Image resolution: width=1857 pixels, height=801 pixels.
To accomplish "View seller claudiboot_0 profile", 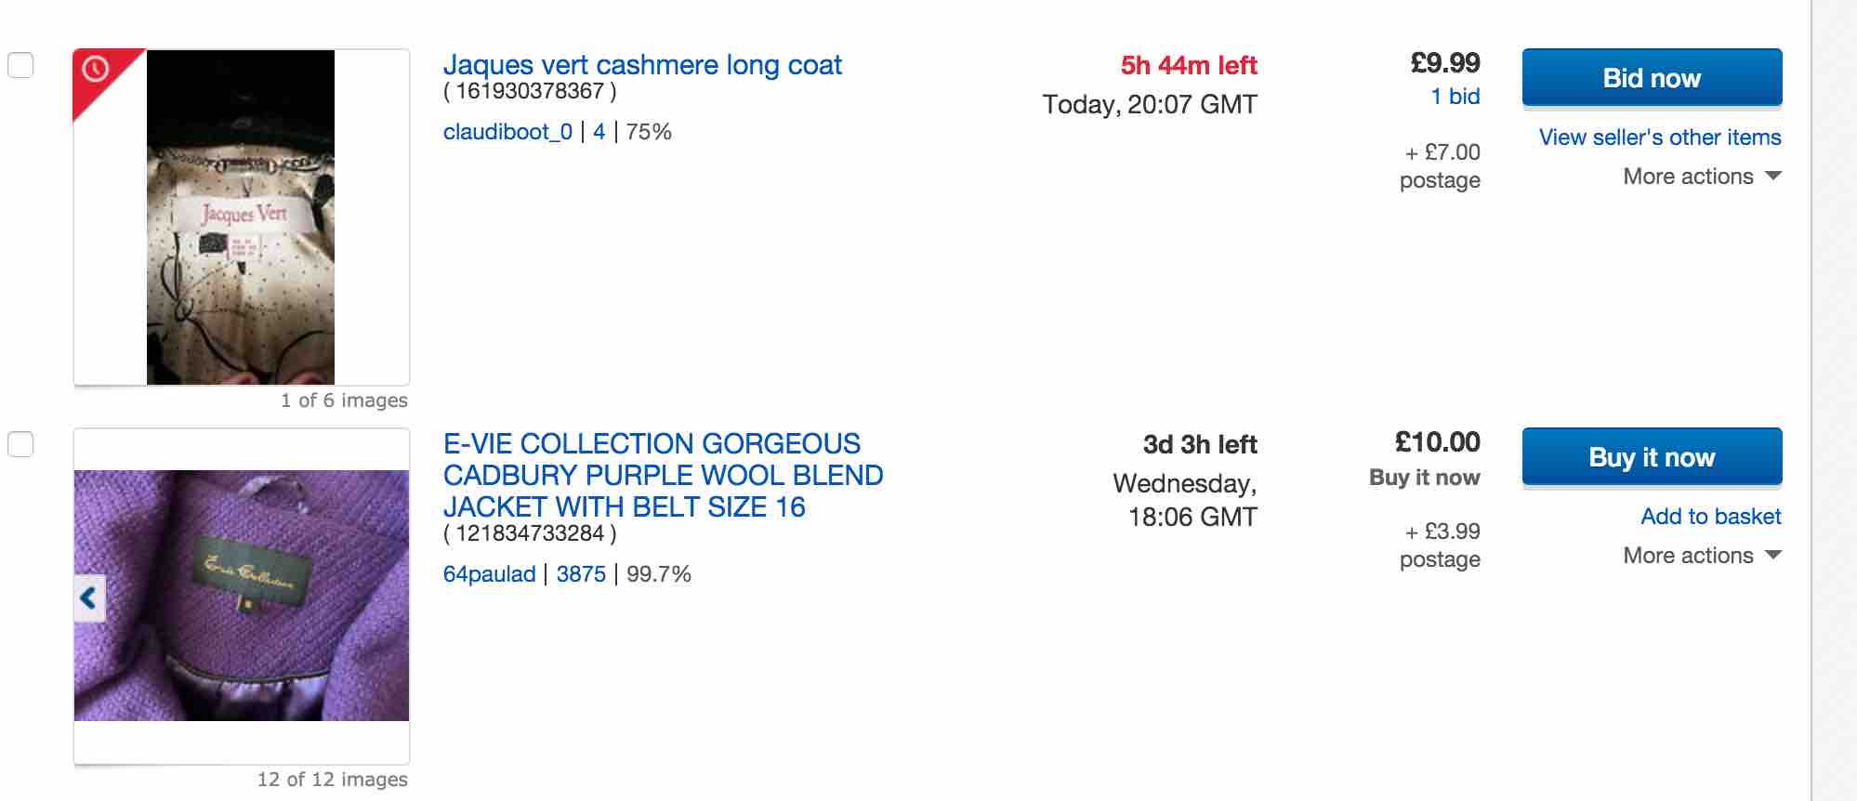I will coord(507,132).
